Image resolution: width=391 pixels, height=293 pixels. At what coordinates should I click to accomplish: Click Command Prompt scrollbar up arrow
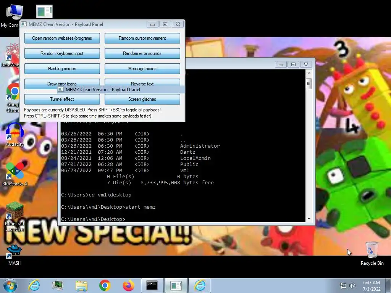tap(309, 73)
